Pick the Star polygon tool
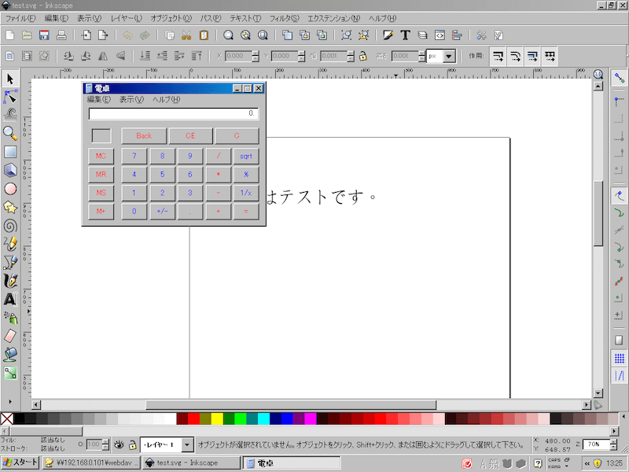Image resolution: width=629 pixels, height=472 pixels. pyautogui.click(x=10, y=207)
